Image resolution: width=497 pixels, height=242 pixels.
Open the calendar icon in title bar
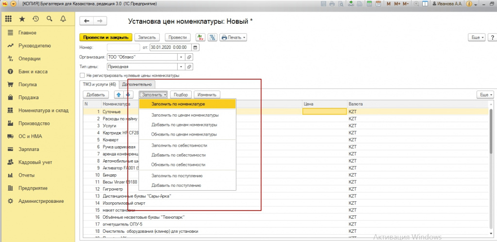click(x=378, y=4)
